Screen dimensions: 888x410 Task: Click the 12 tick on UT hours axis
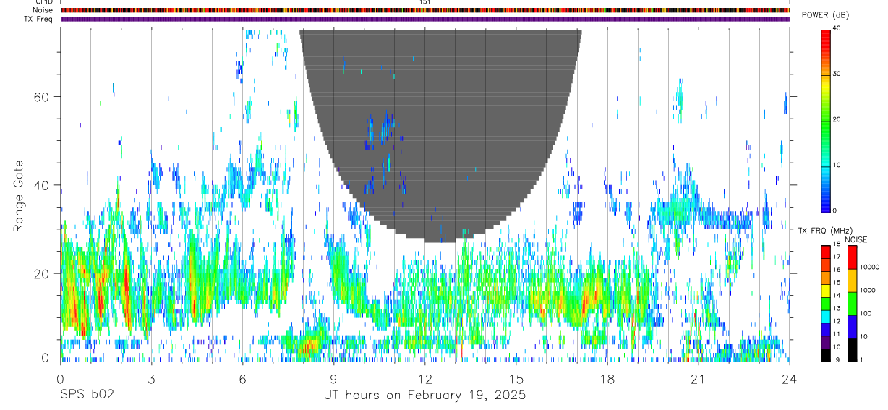click(424, 379)
